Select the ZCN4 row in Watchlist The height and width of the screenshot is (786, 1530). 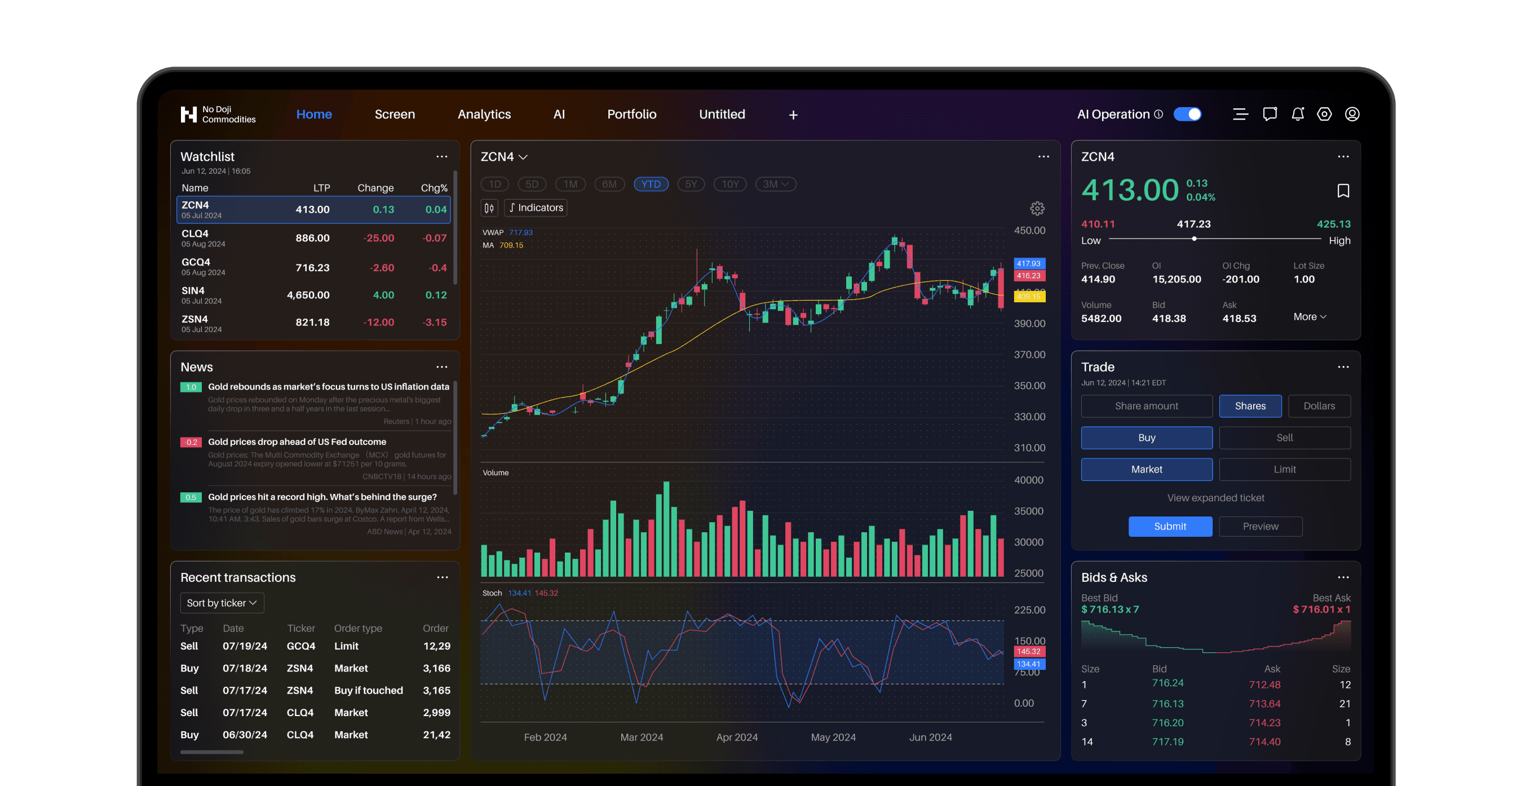[x=313, y=210]
